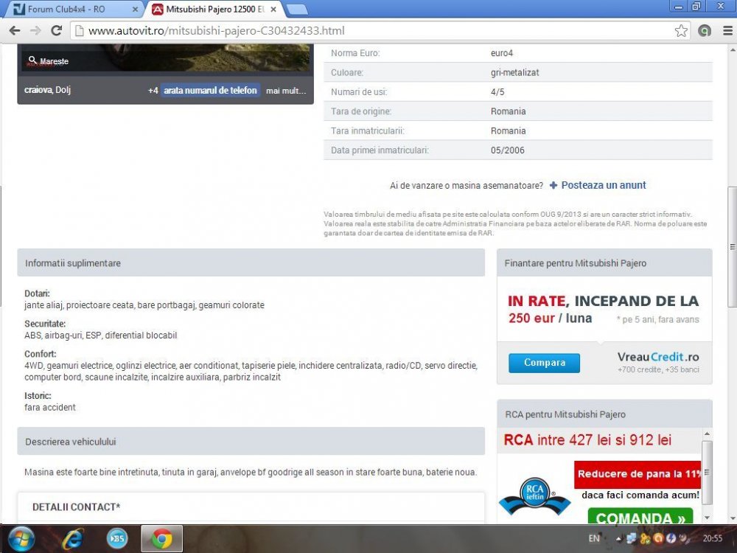Click the 05/2006 registration date

508,150
